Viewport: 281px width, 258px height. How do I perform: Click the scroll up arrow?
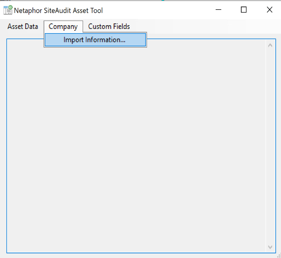coord(270,46)
